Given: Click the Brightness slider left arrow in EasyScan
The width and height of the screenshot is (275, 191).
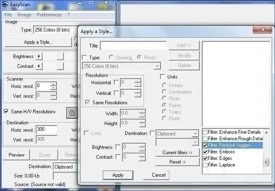Looking at the screenshot, I should pyautogui.click(x=39, y=56).
